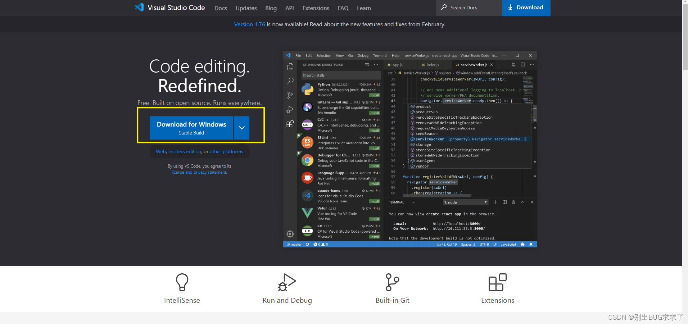Open the Terminal menu in the editor
The image size is (688, 324).
pos(380,56)
